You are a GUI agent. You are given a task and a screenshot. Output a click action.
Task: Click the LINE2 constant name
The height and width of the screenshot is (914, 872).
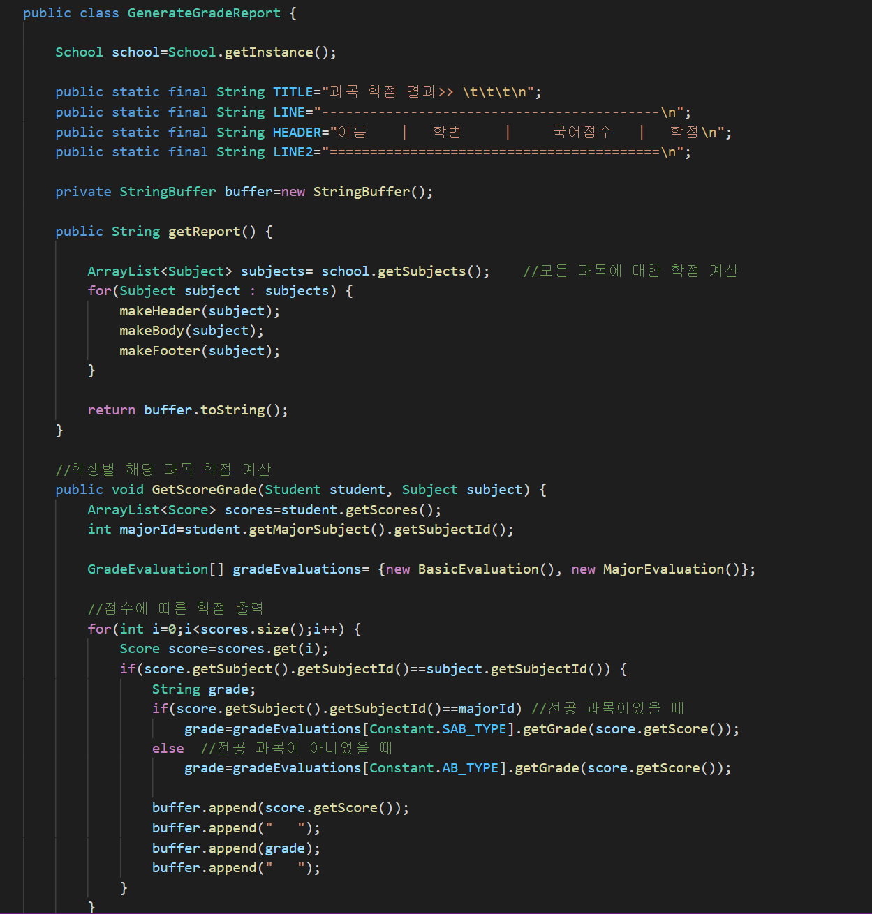(x=293, y=152)
